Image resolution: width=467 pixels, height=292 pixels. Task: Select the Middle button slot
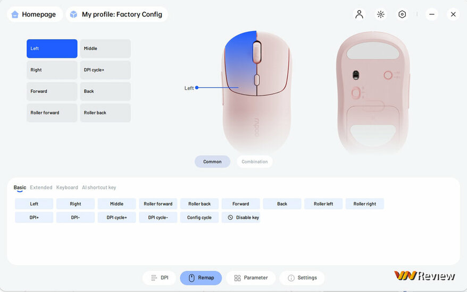pyautogui.click(x=105, y=48)
